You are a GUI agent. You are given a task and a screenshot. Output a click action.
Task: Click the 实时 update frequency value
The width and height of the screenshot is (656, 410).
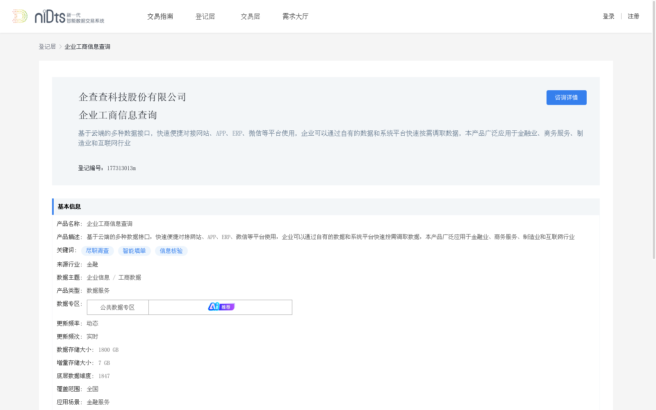click(x=92, y=337)
